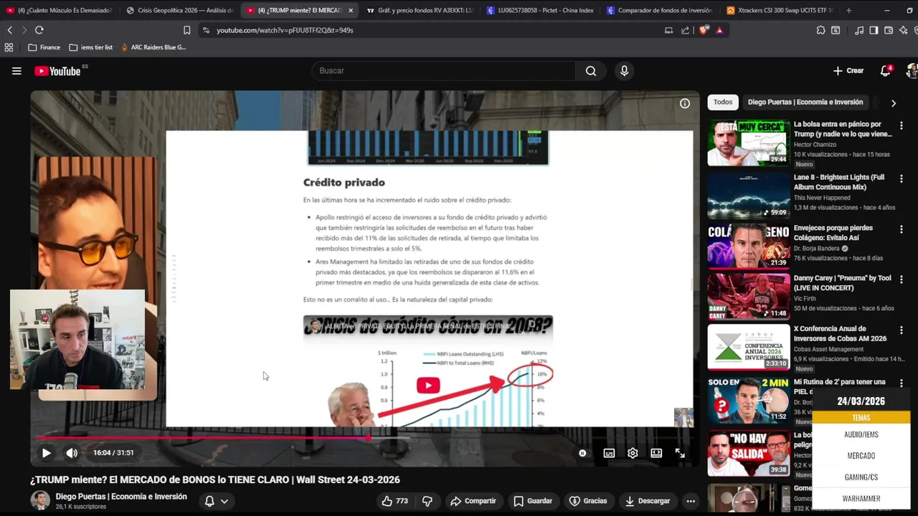Screen dimensions: 918x516
Task: Open Brave playlist music note icon
Action: coord(859,30)
